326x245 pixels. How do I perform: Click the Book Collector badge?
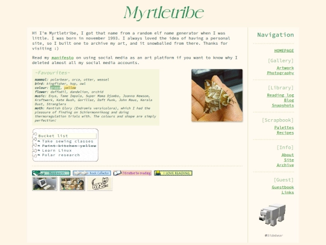(x=92, y=173)
